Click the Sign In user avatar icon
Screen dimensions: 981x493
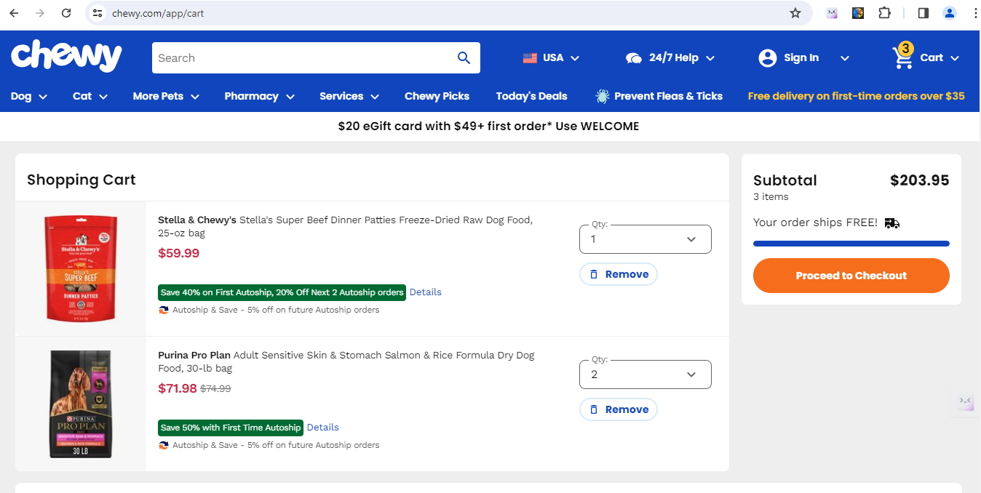pyautogui.click(x=768, y=58)
